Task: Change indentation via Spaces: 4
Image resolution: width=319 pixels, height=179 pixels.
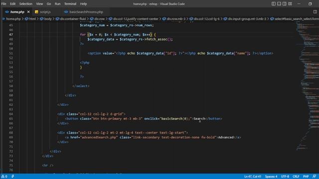Action: [271, 177]
